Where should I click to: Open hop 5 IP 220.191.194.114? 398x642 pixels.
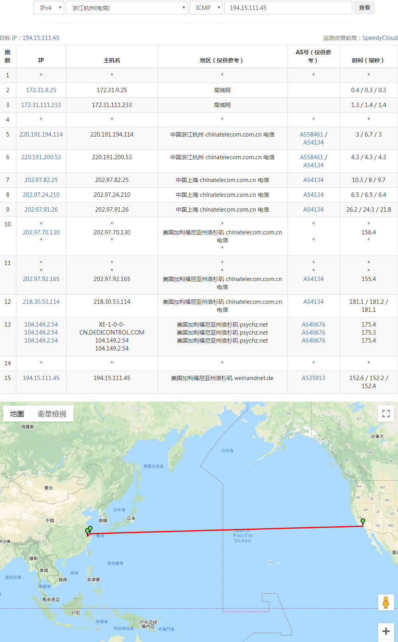[x=41, y=135]
